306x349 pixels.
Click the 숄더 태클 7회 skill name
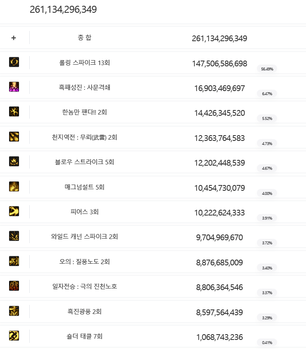point(85,336)
